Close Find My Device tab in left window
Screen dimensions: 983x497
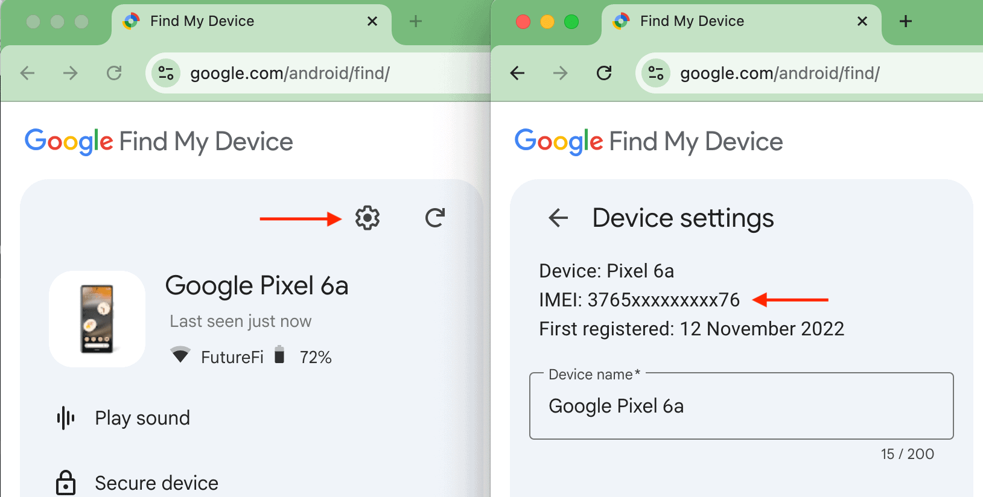(372, 22)
